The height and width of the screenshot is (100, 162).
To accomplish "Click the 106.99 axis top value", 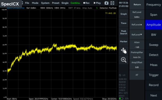I will click(x=4, y=10).
